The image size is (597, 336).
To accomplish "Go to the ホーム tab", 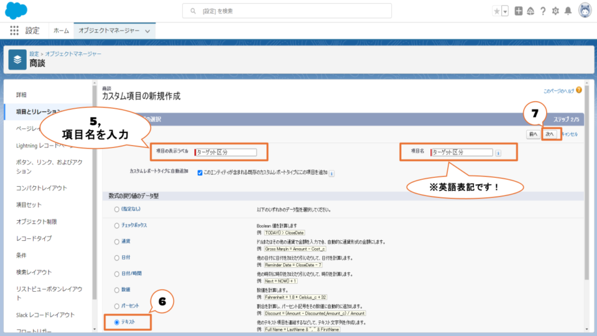I will [x=61, y=30].
